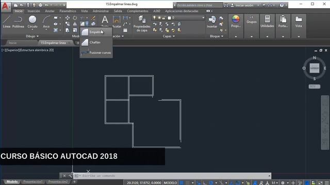
Task: Switch to the Presentación1 layout tab
Action: pyautogui.click(x=33, y=181)
